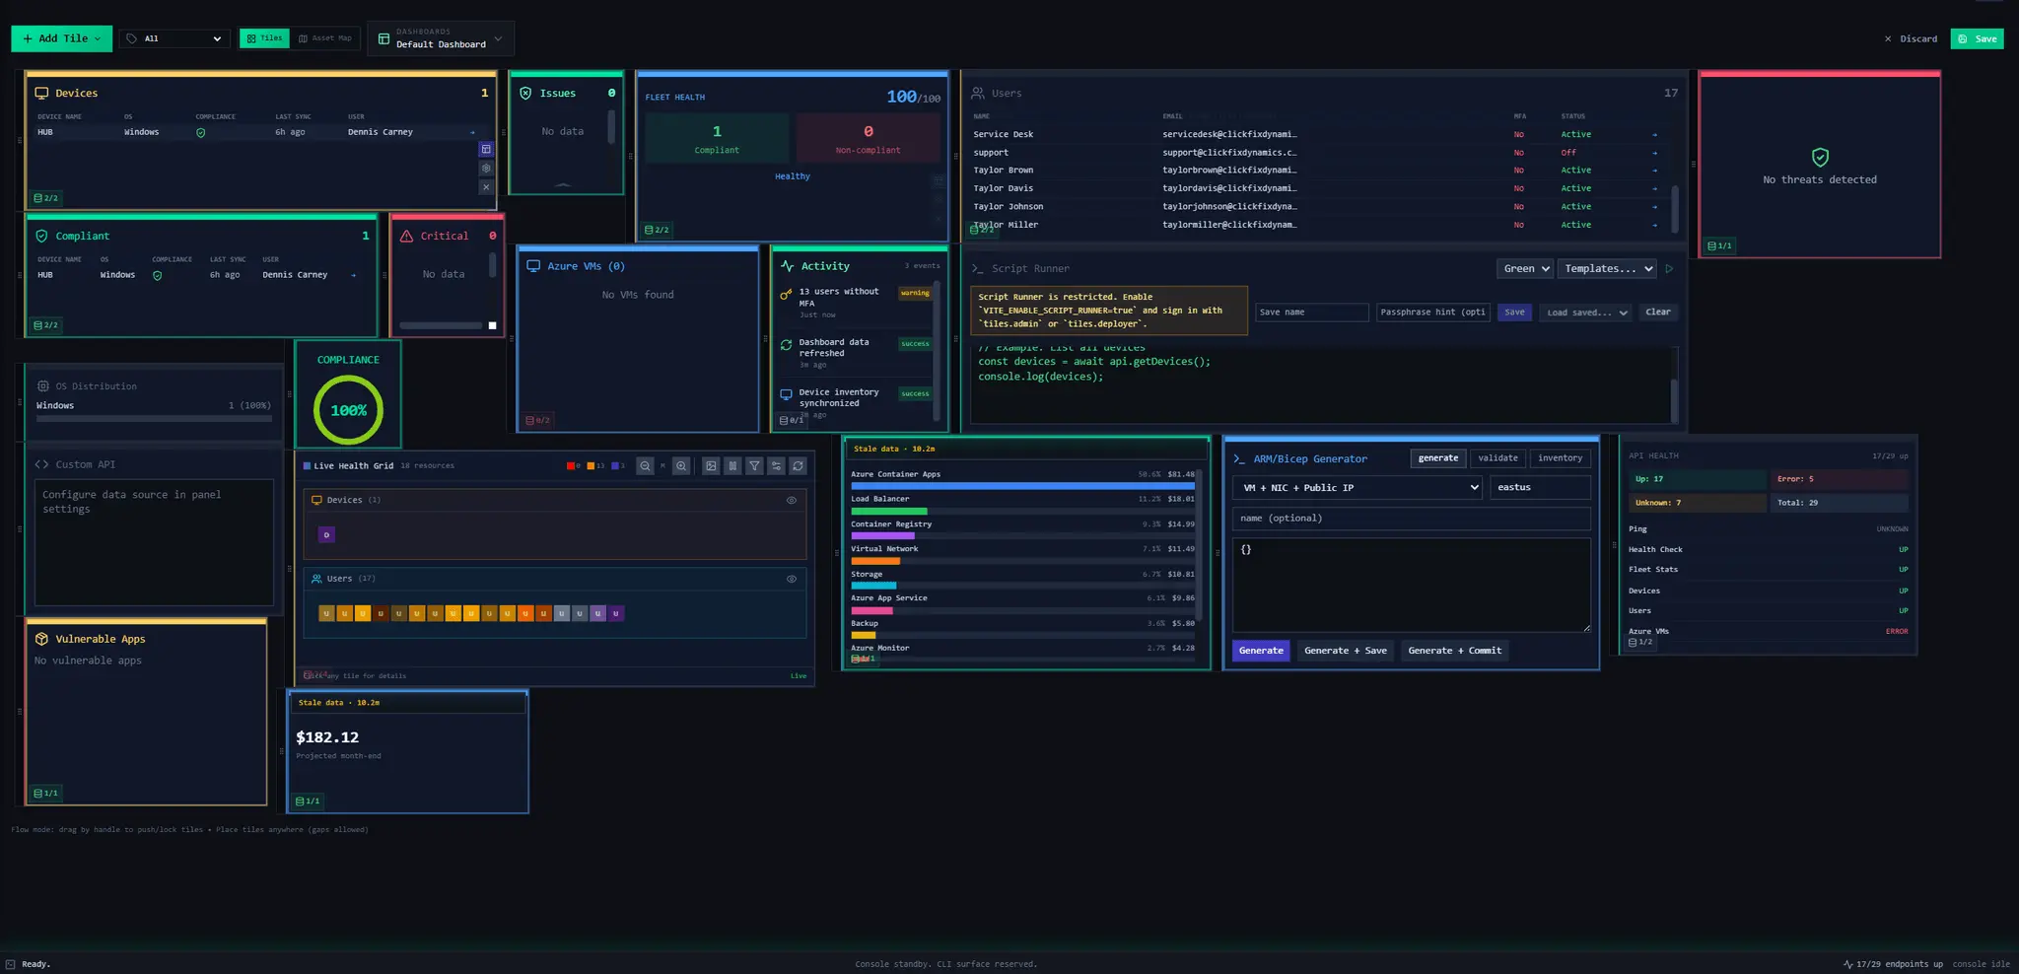Screen dimensions: 2019x974
Task: Click the purple device tile in Health Grid
Action: tap(326, 534)
